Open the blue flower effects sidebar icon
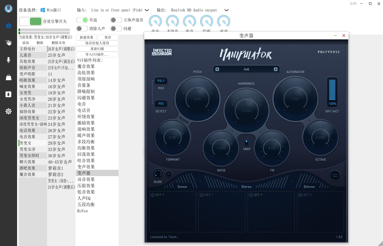 [x=9, y=26]
